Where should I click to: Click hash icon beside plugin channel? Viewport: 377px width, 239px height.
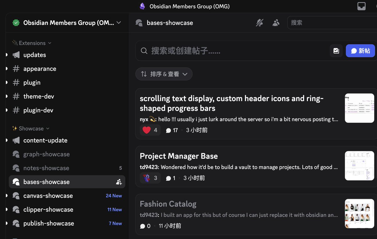[x=16, y=83]
